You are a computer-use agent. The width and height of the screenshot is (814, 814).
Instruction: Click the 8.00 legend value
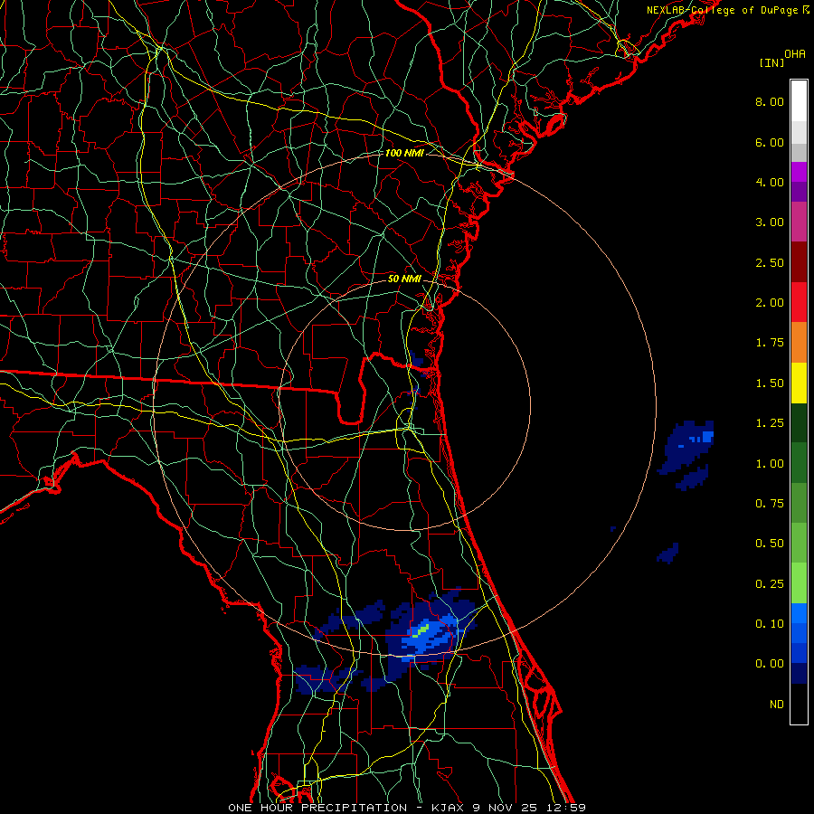tap(770, 101)
